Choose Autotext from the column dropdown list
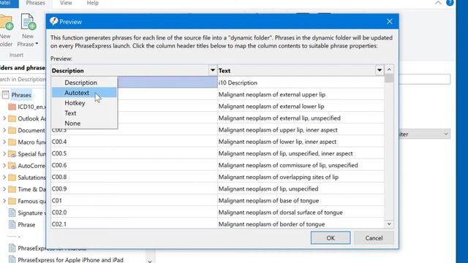The height and width of the screenshot is (263, 468). pyautogui.click(x=84, y=93)
